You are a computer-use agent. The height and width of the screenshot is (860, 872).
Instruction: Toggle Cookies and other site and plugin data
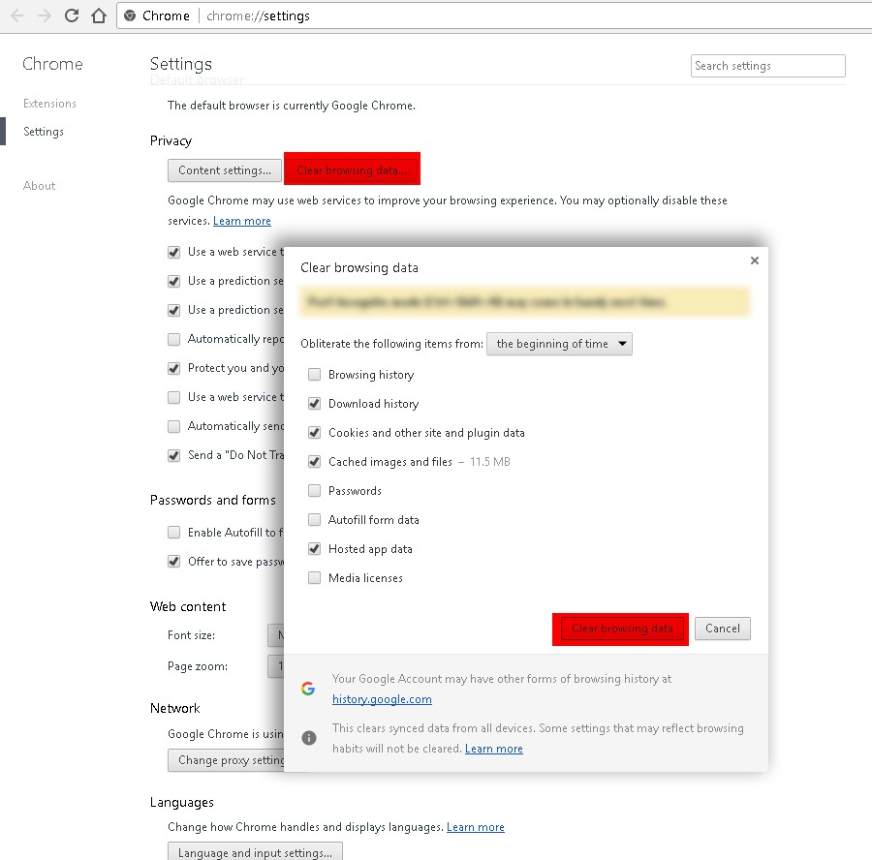(x=314, y=433)
